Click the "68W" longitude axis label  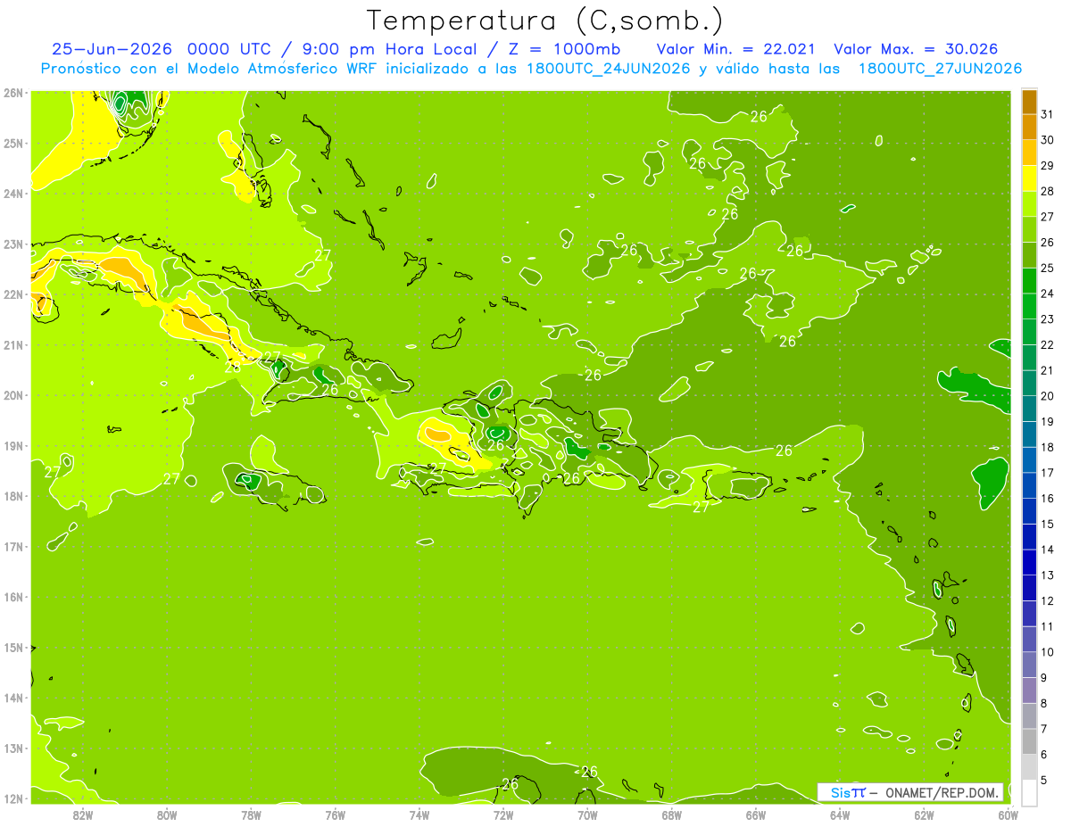[672, 815]
